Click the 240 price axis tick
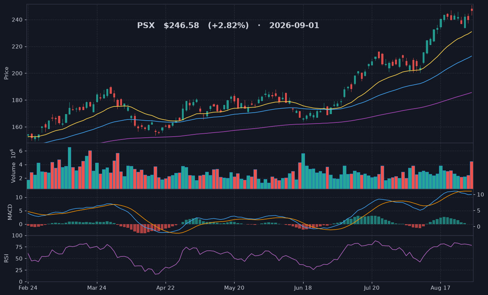 click(18, 20)
